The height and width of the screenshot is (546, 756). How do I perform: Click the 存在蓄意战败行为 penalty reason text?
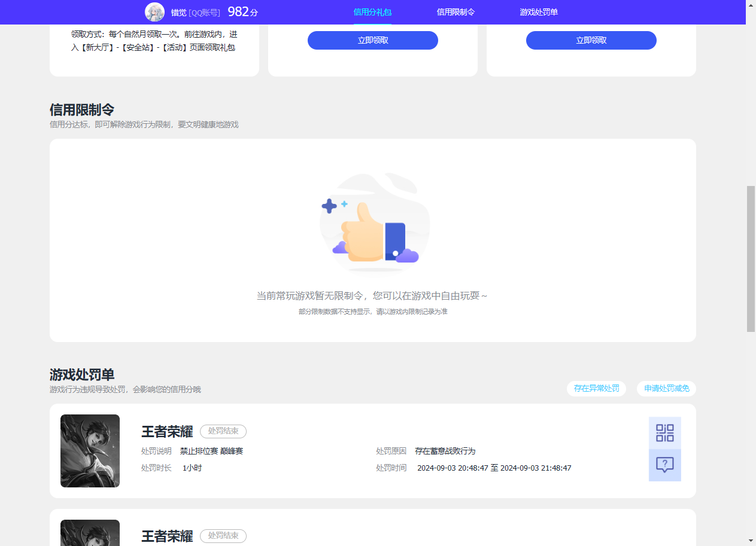[445, 451]
